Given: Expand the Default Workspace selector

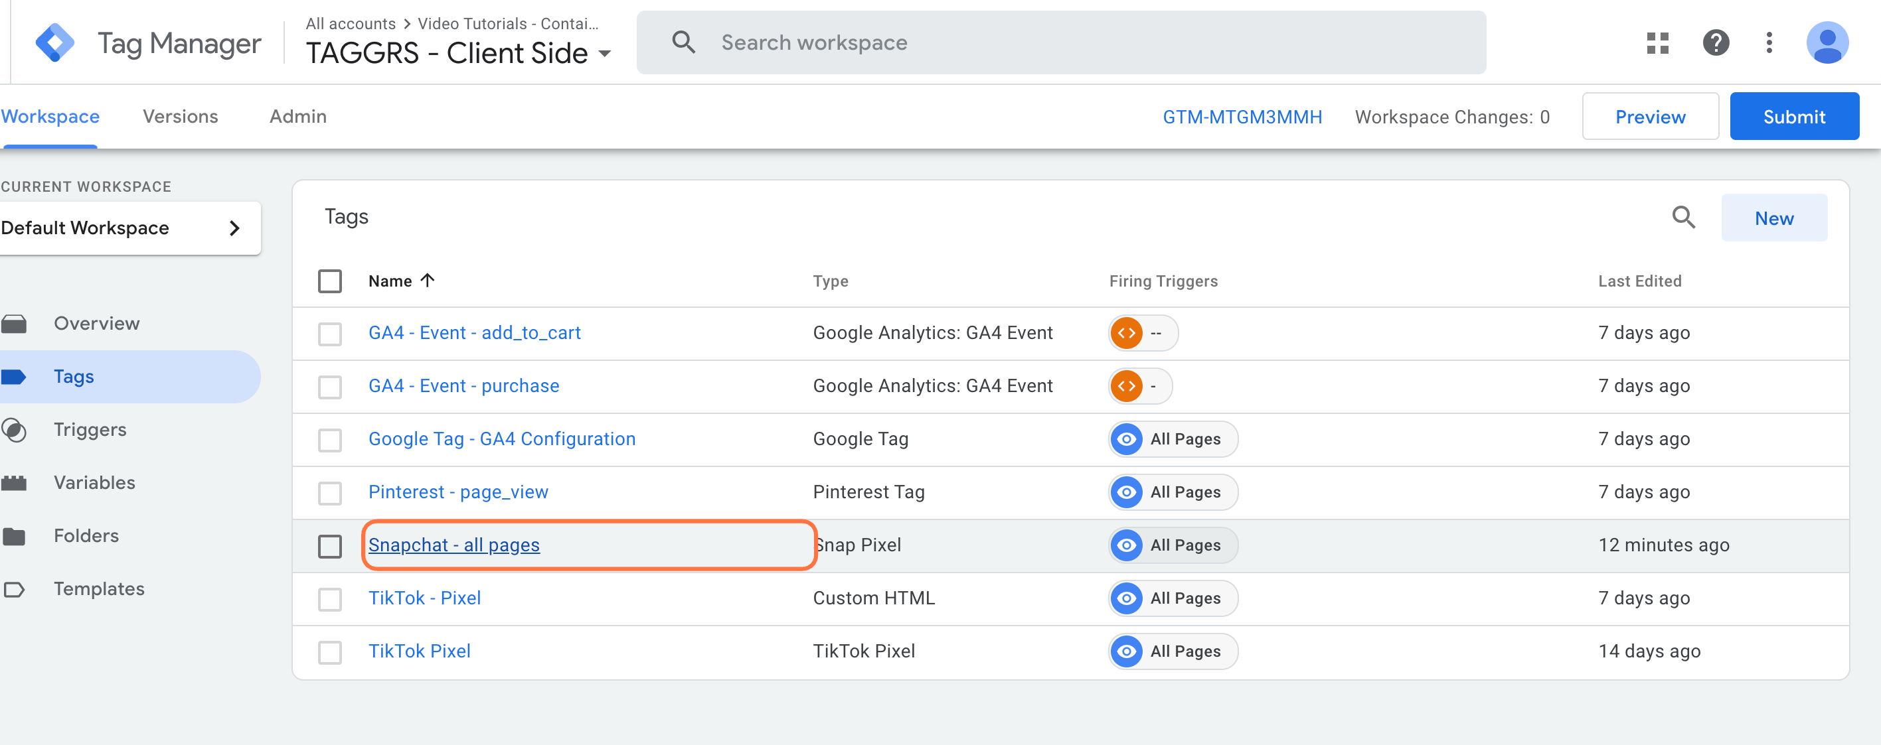Looking at the screenshot, I should tap(129, 228).
